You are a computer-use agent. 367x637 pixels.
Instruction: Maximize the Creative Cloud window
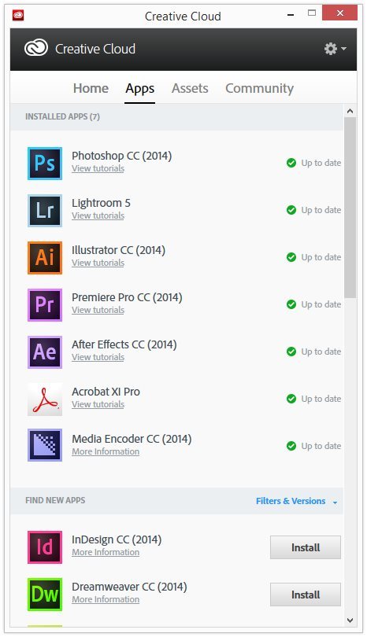tap(312, 13)
